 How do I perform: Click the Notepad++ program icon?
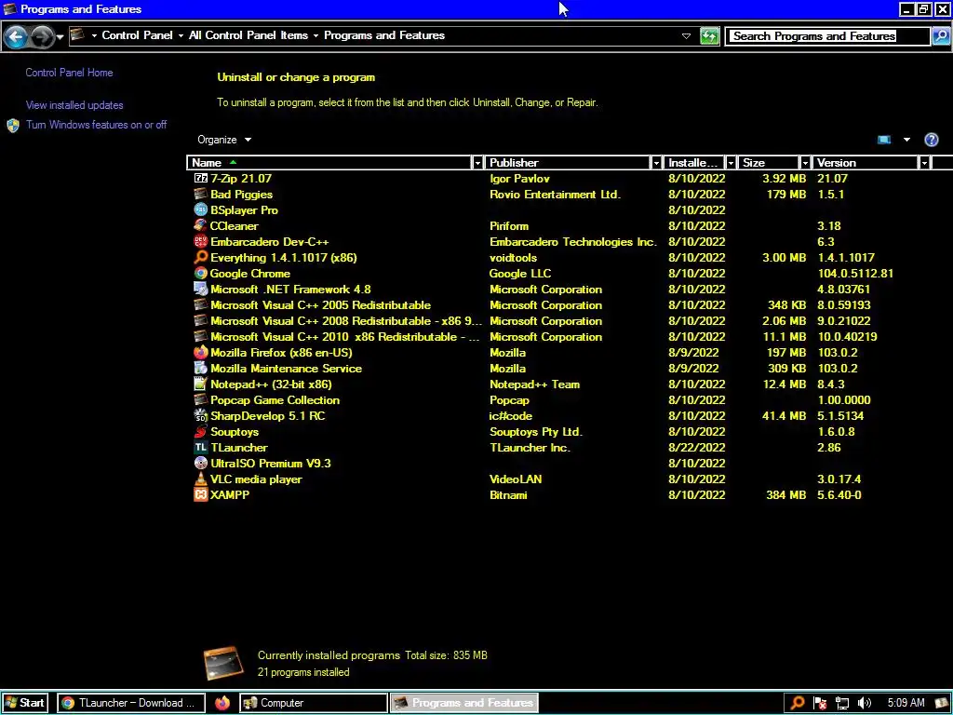[x=201, y=384]
